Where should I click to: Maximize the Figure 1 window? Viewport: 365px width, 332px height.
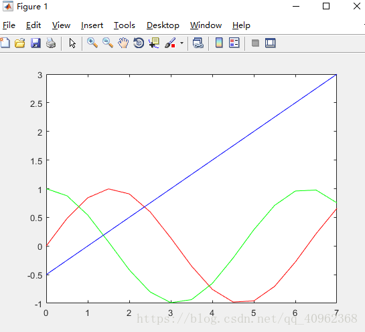[x=326, y=6]
